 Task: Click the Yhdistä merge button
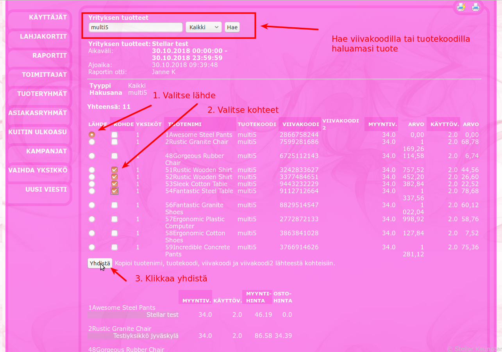[100, 263]
